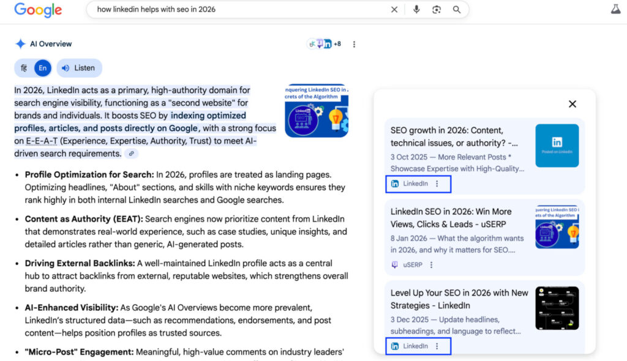Toggle Listen to hear the AI Overview

(x=79, y=68)
